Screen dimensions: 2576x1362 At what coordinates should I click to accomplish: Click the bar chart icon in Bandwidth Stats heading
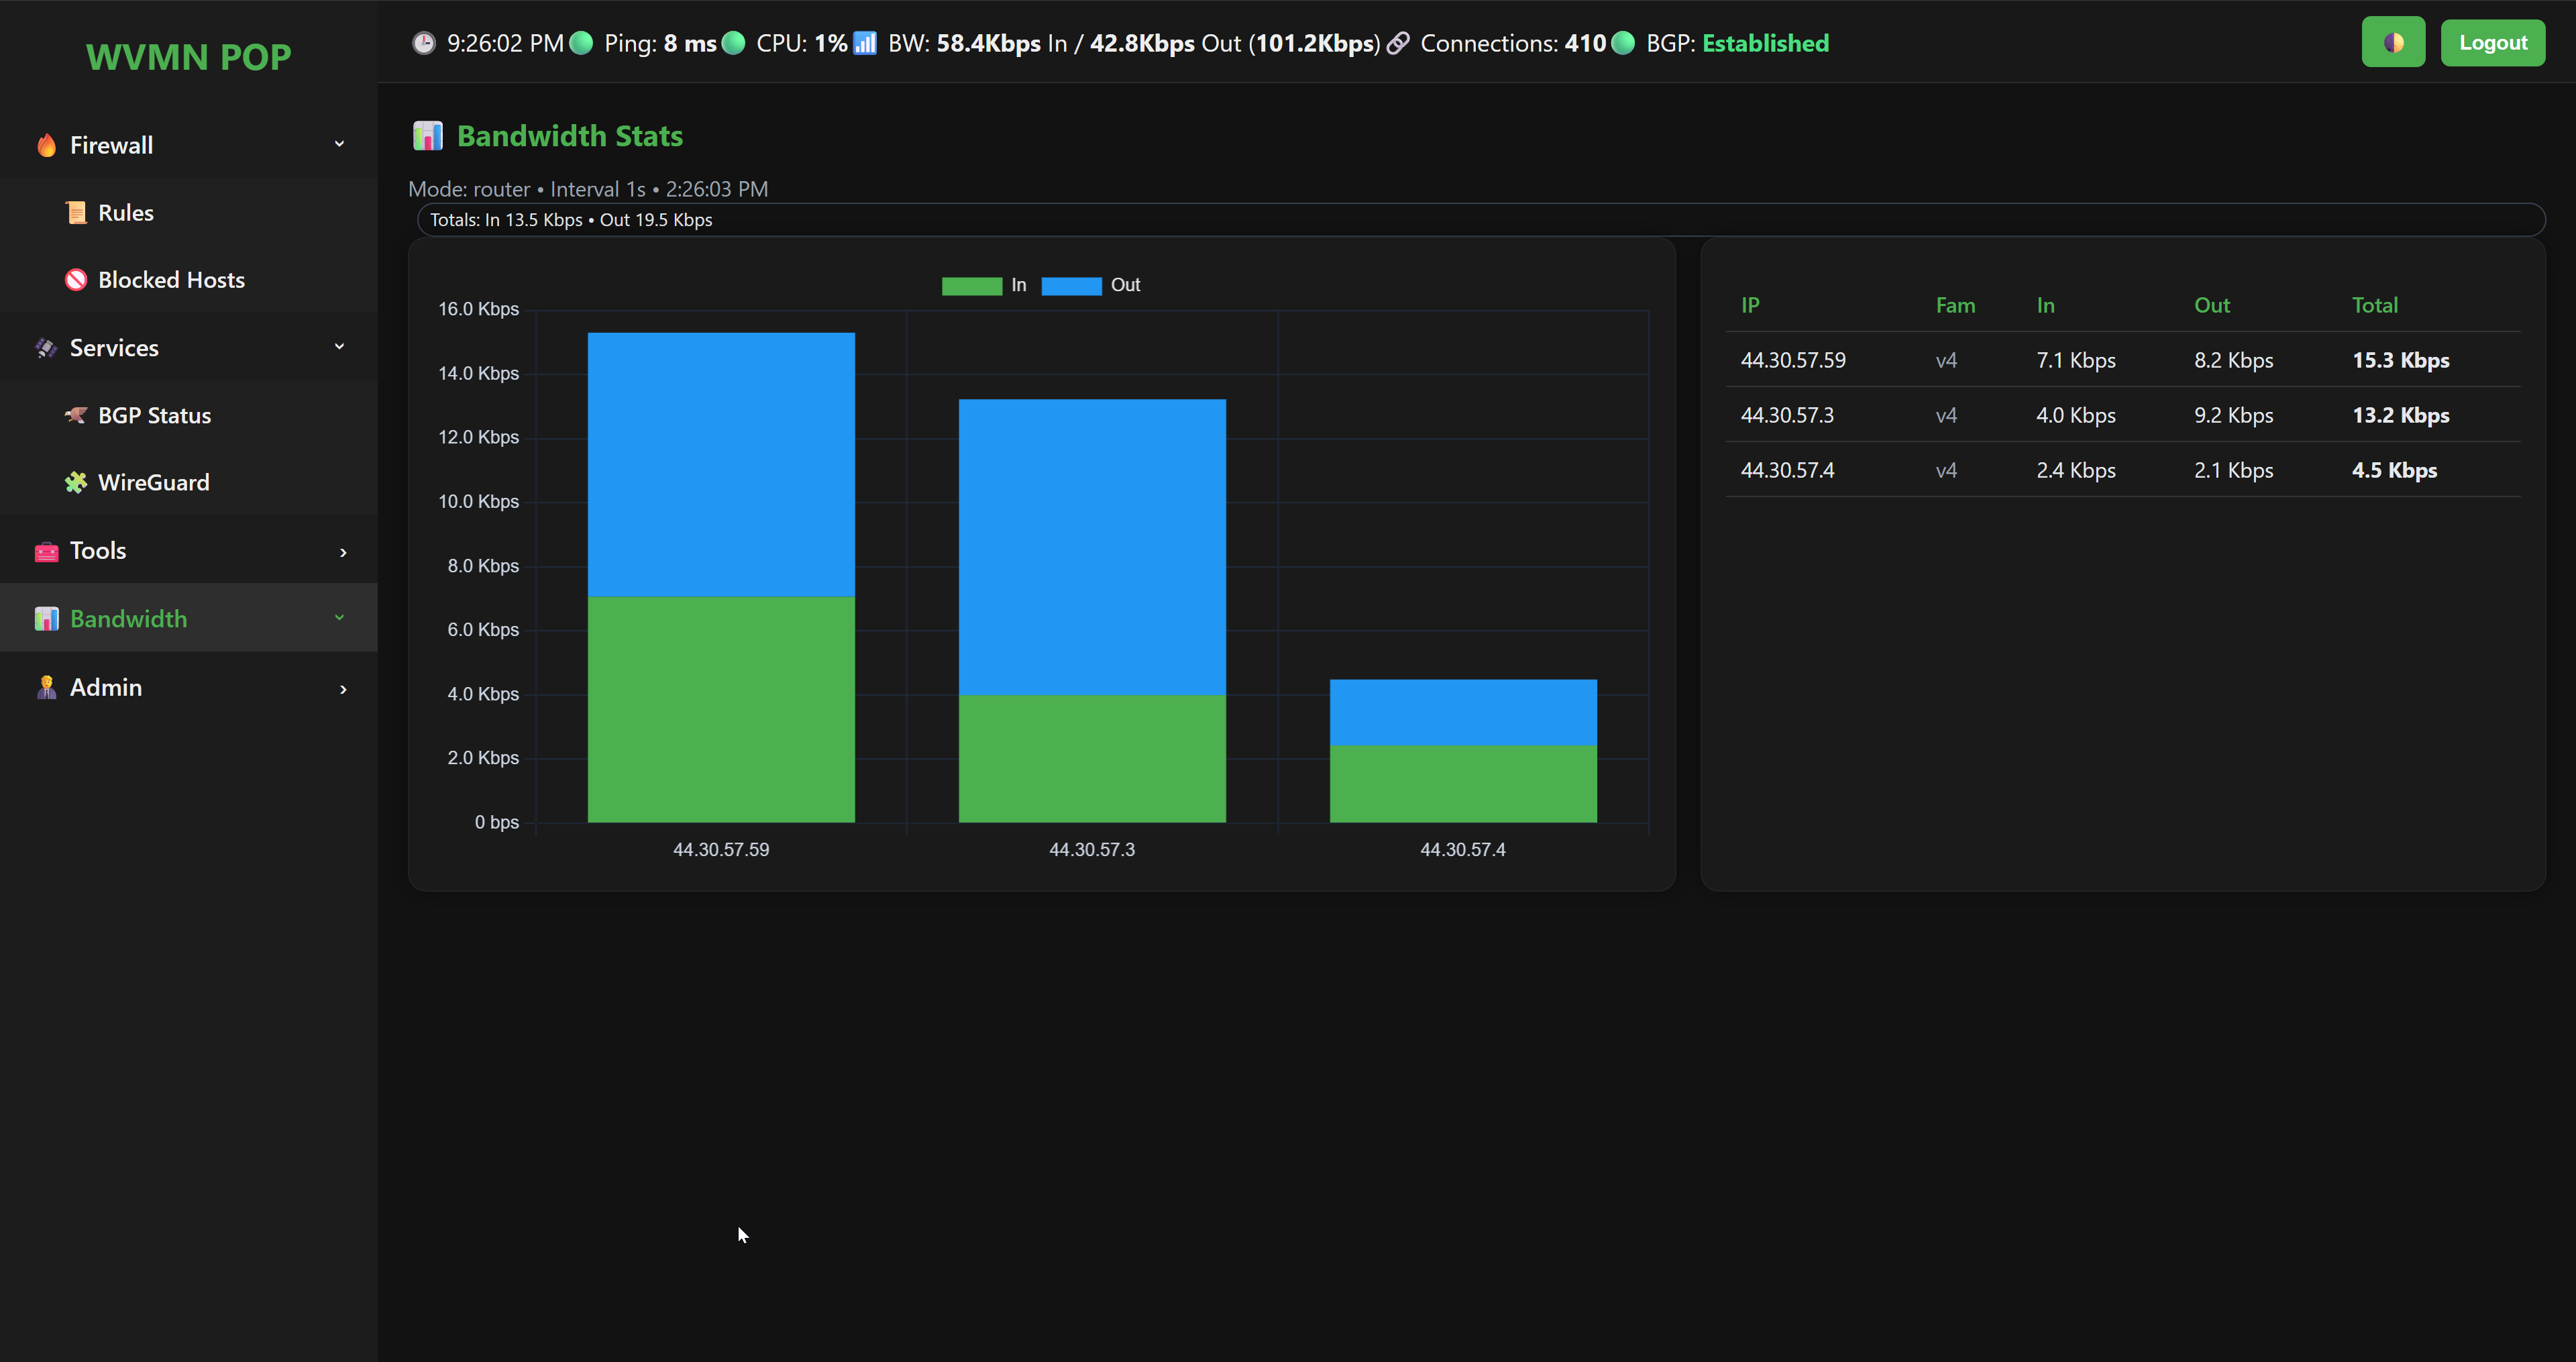pyautogui.click(x=428, y=136)
